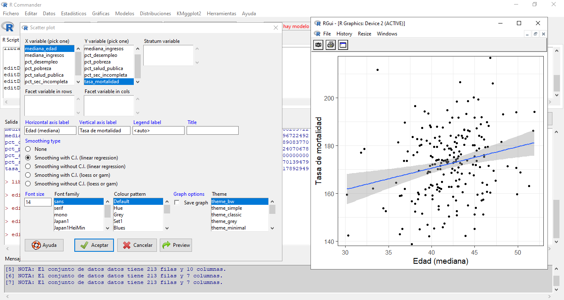Click the console window icon in RGui toolbar
Screen dimensions: 564x300
(343, 45)
